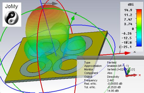Click the Directivity output value
The height and width of the screenshot is (93, 144).
113,77
